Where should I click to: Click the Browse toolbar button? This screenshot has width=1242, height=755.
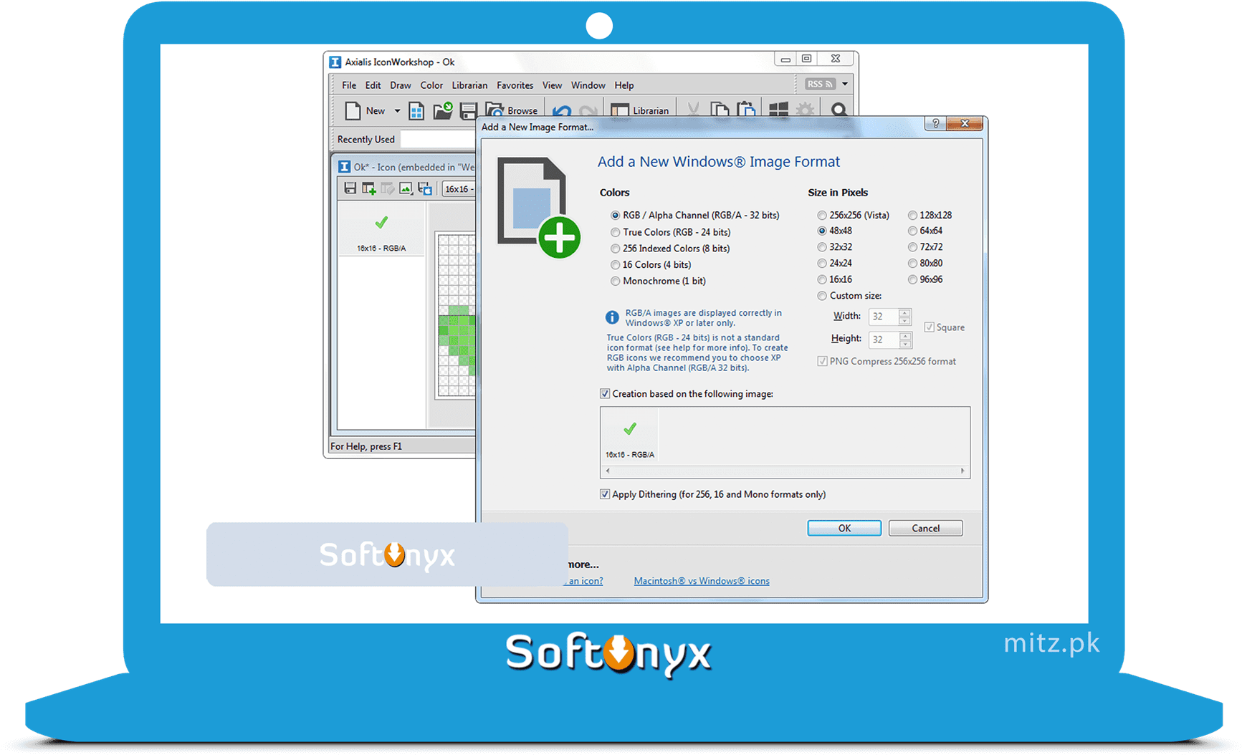click(512, 110)
